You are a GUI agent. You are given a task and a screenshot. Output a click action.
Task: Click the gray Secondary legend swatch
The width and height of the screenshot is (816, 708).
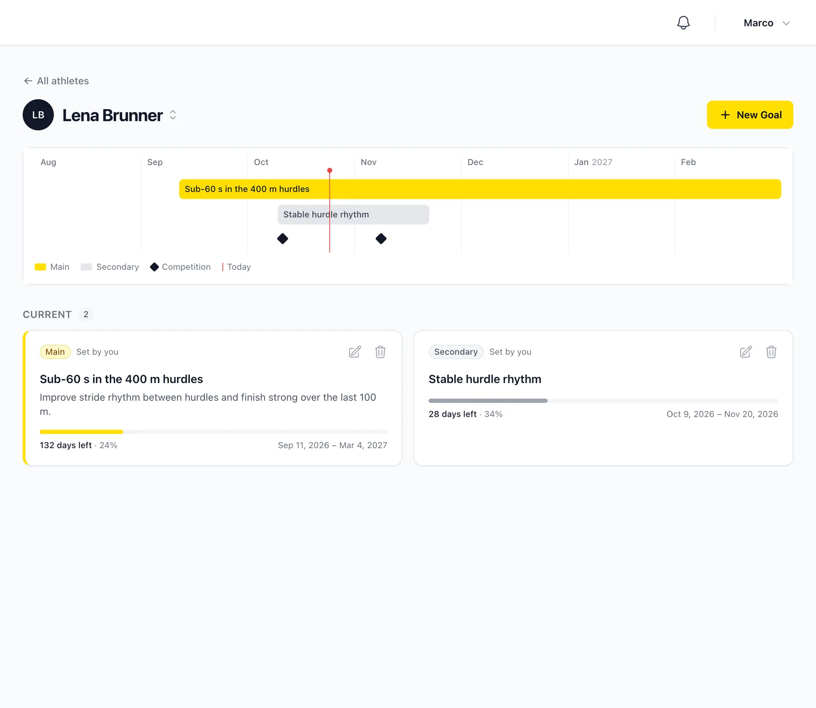coord(86,267)
